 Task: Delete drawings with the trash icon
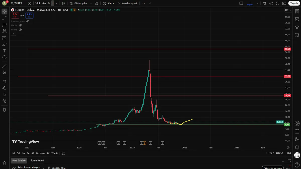4,110
